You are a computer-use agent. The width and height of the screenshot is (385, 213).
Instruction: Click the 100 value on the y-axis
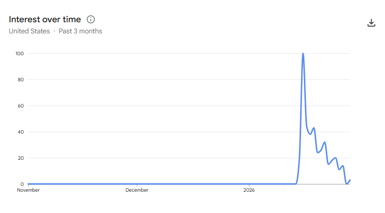click(20, 53)
